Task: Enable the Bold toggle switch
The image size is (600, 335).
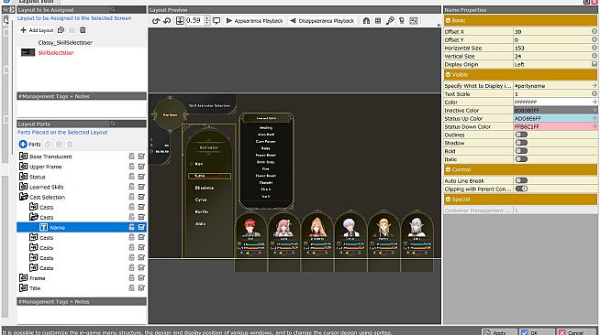Action: coord(521,151)
